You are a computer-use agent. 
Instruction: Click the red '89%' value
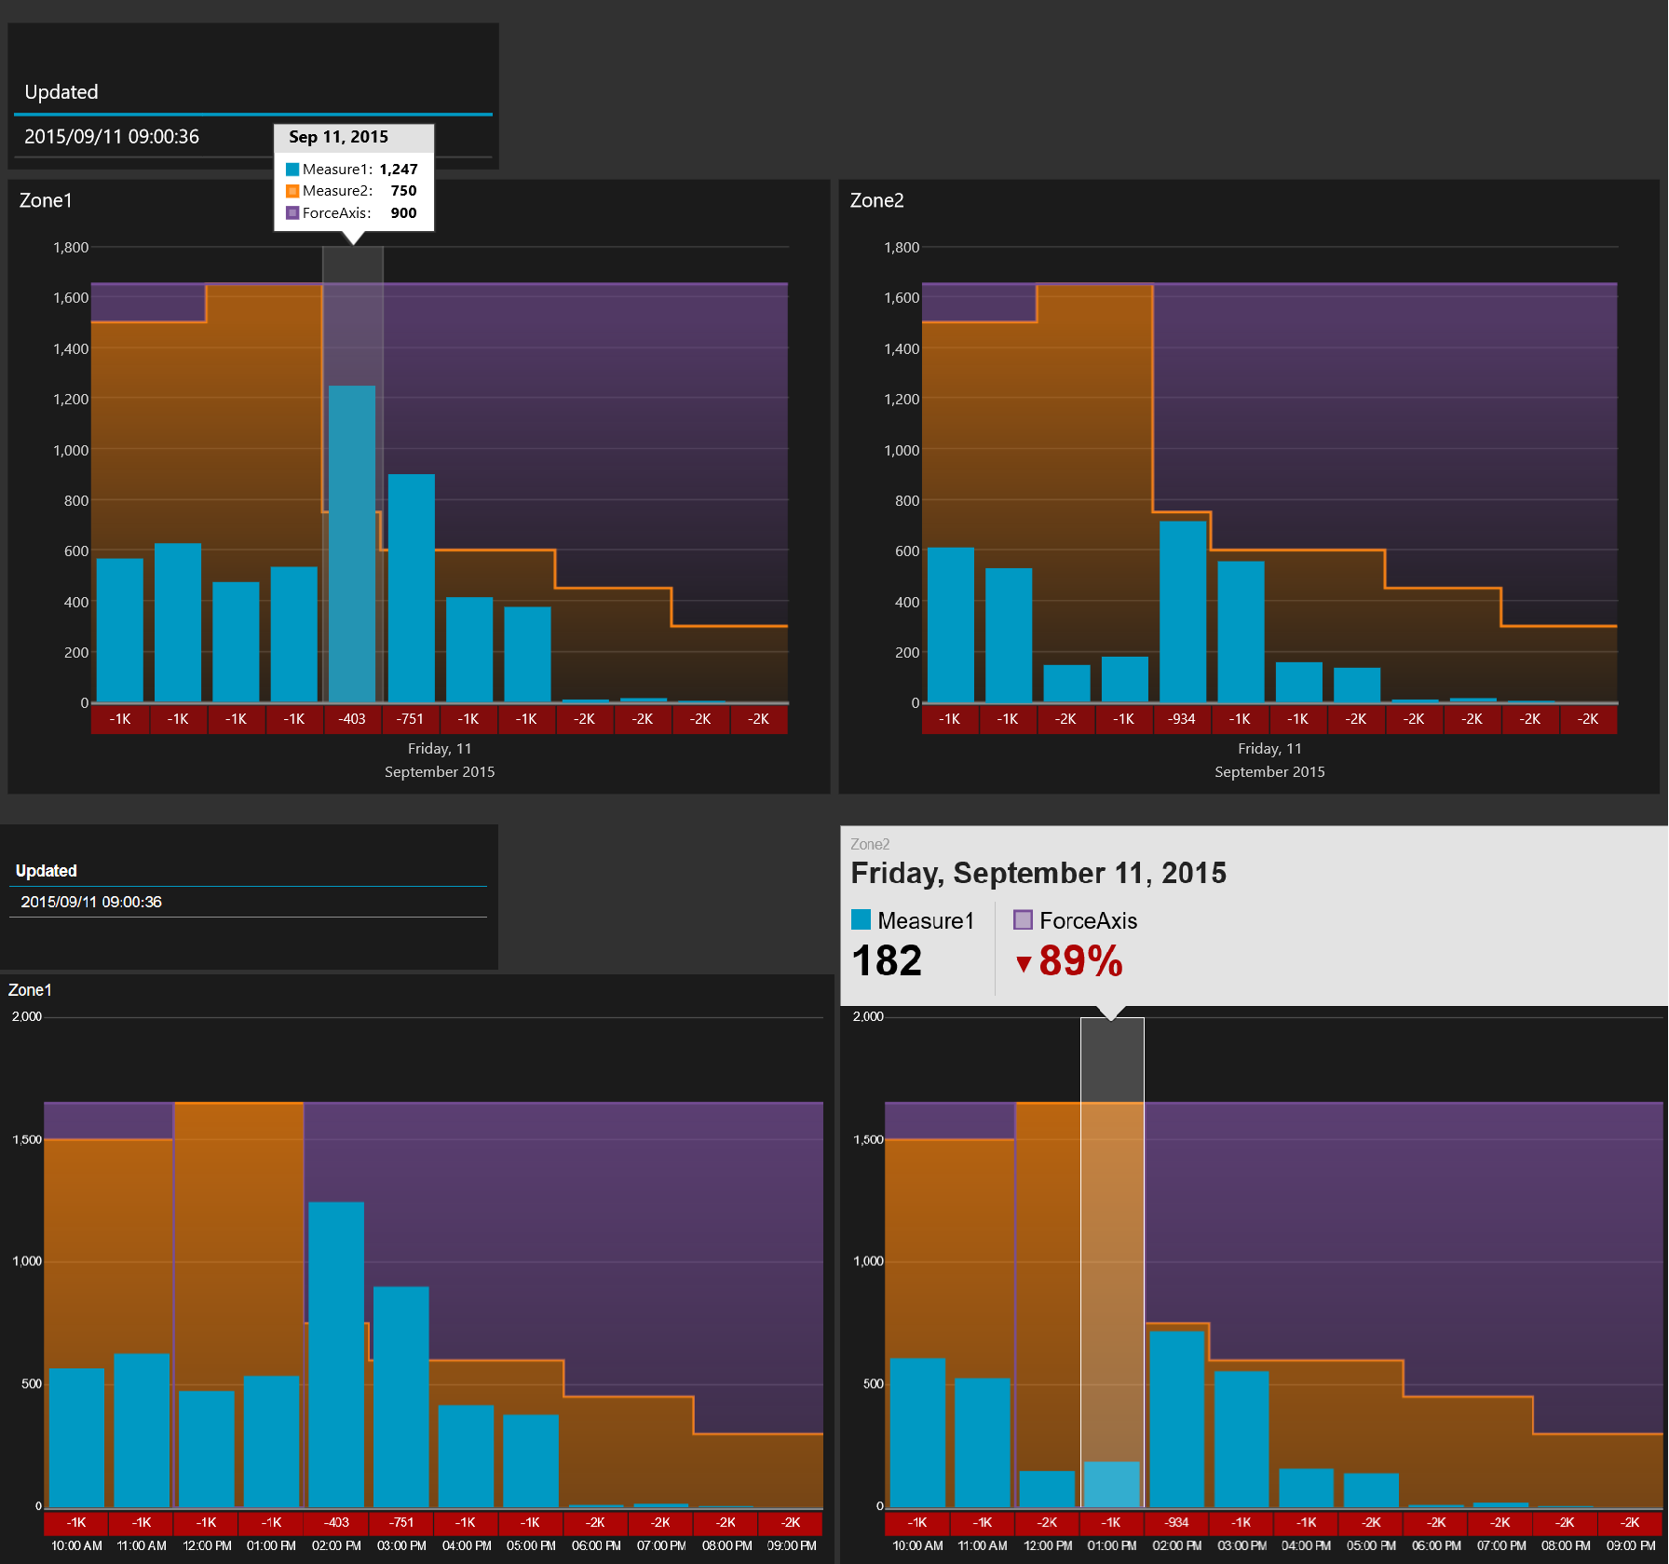point(1080,961)
